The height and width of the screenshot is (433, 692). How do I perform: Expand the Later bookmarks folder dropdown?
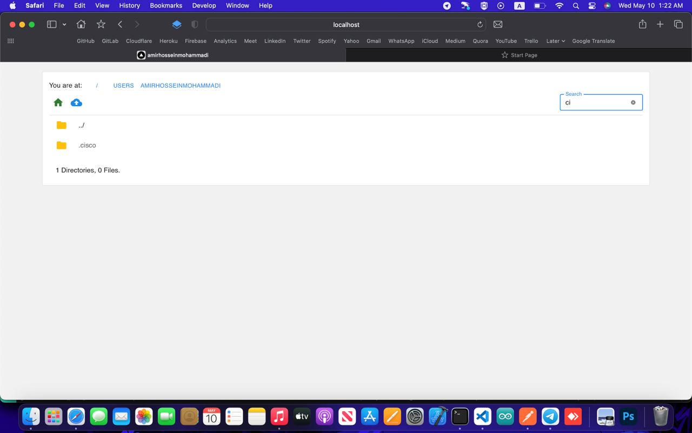pos(556,41)
